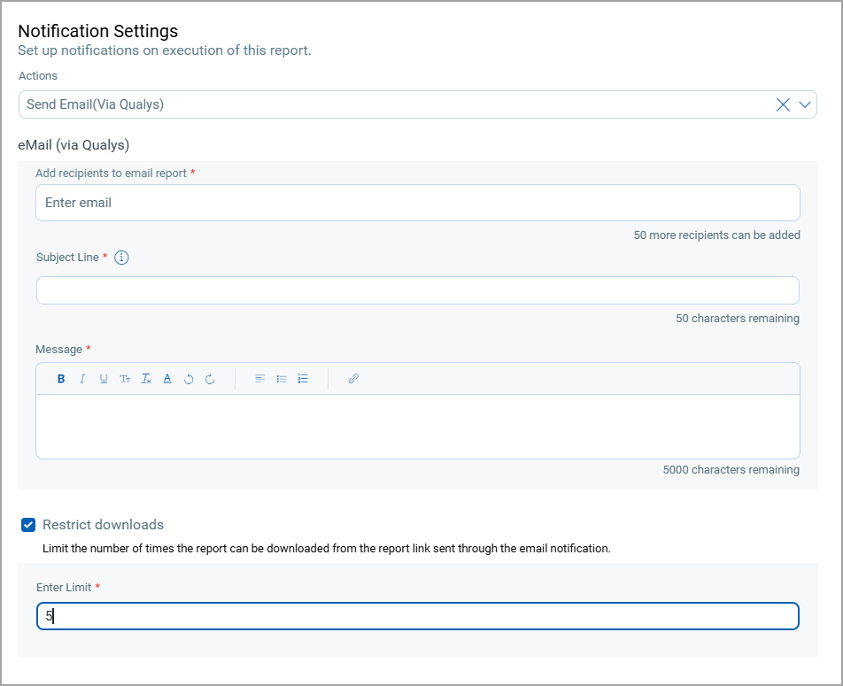Image resolution: width=843 pixels, height=686 pixels.
Task: Insert a hyperlink into the message
Action: [352, 378]
